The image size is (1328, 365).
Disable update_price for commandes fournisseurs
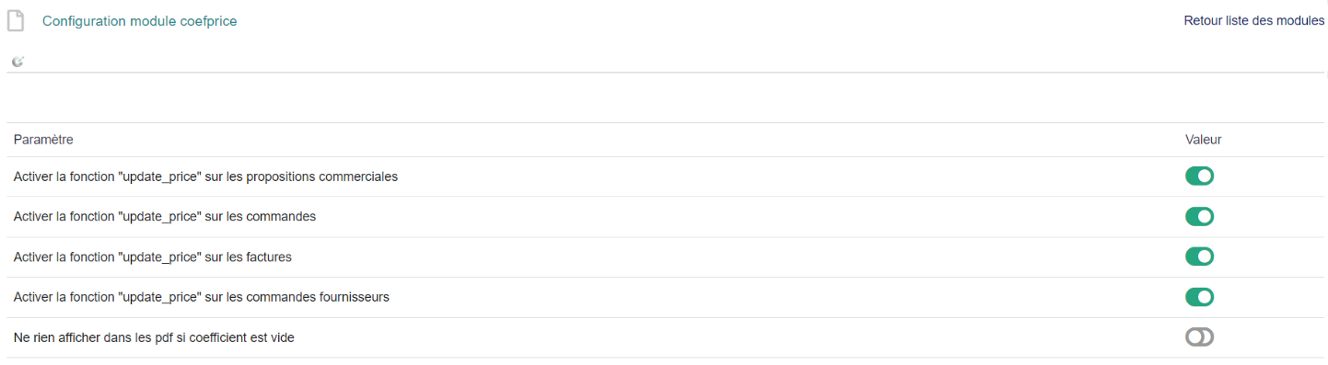pos(1199,297)
